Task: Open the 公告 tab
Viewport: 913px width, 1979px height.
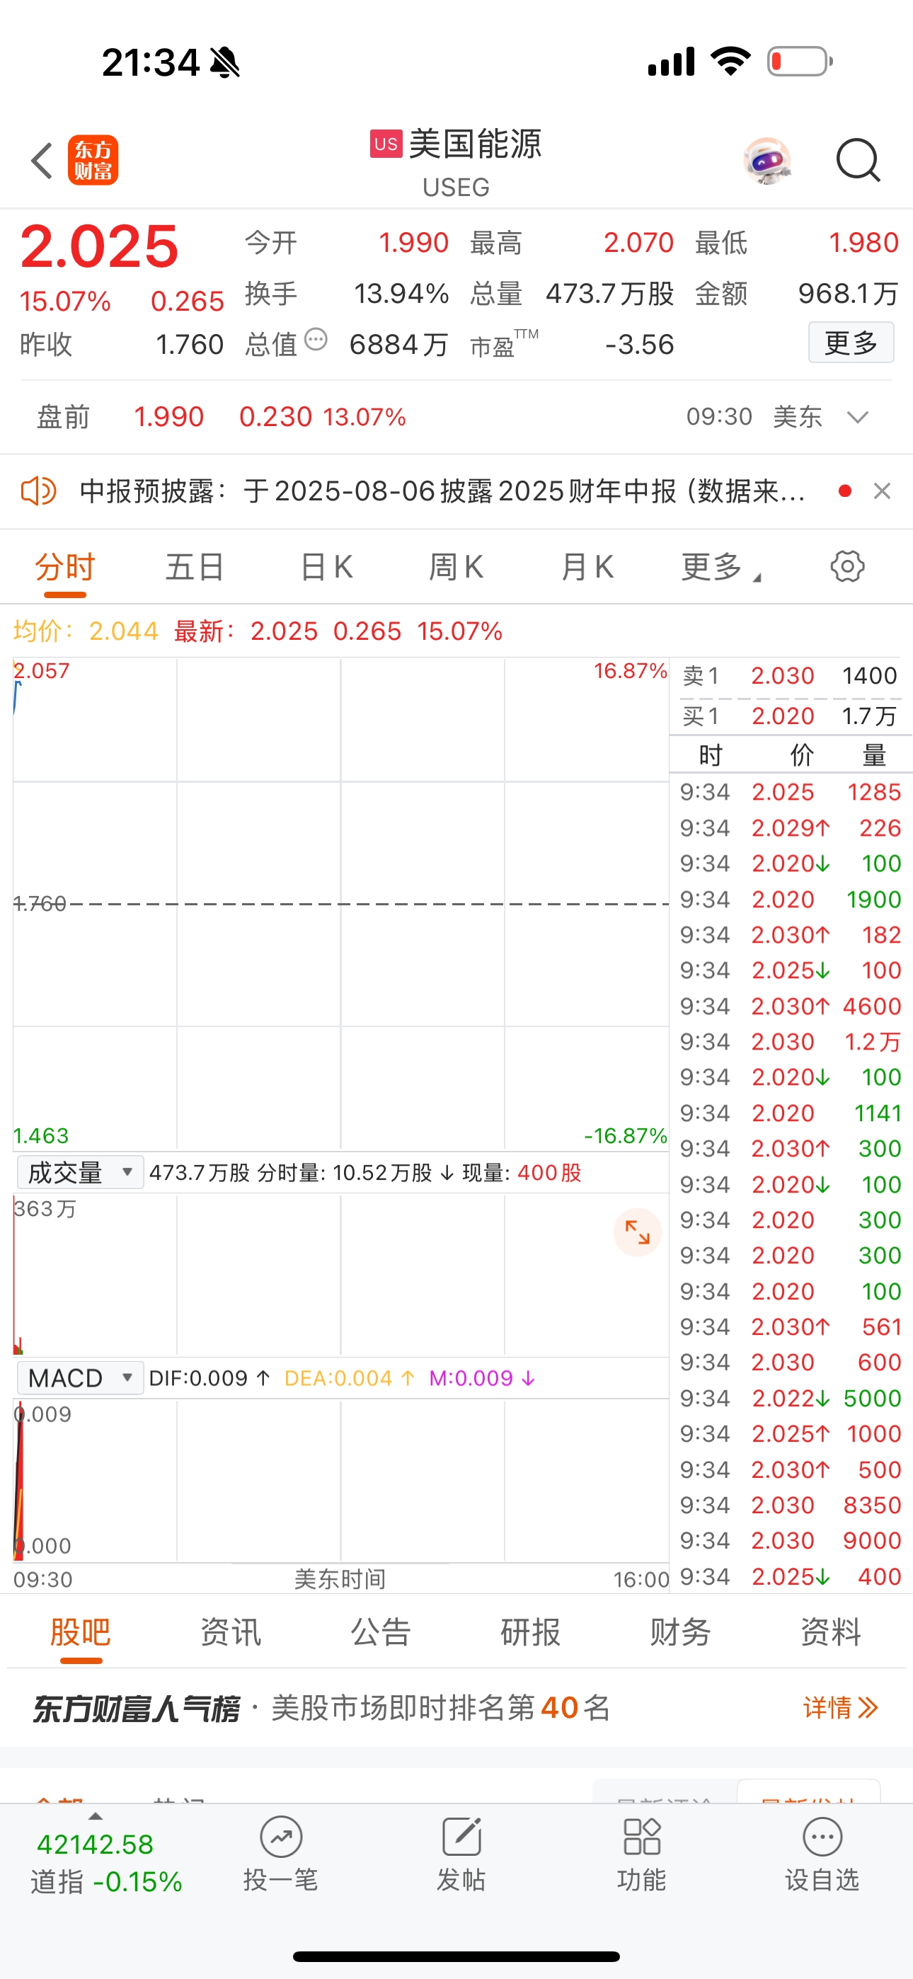Action: click(x=381, y=1632)
